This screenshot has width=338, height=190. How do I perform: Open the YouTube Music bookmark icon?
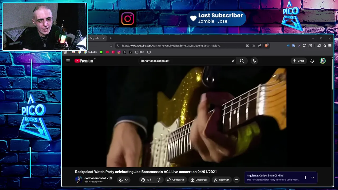[113, 52]
